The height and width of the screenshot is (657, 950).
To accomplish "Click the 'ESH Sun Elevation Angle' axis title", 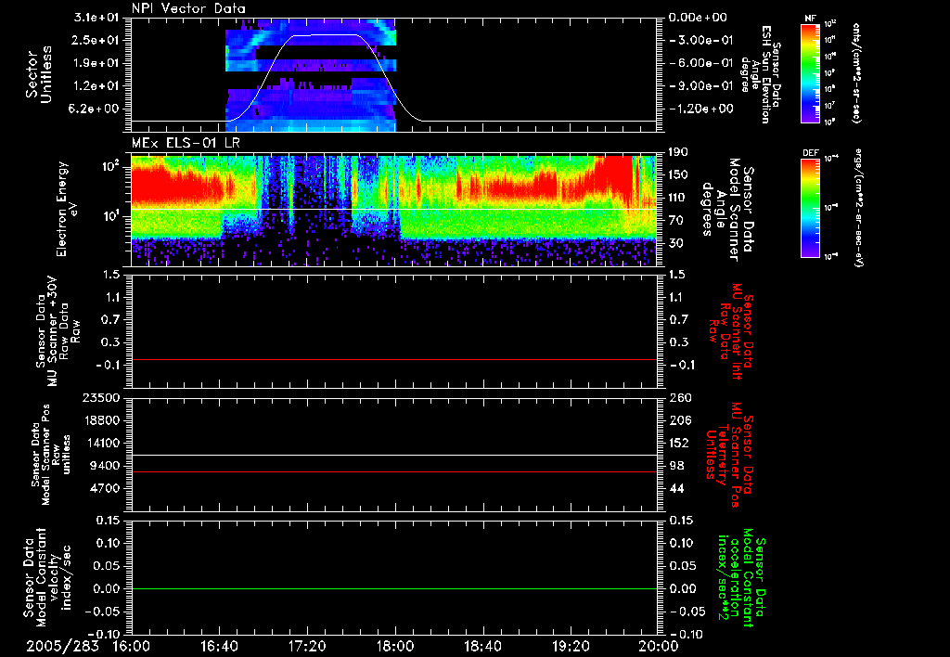I will [x=759, y=74].
